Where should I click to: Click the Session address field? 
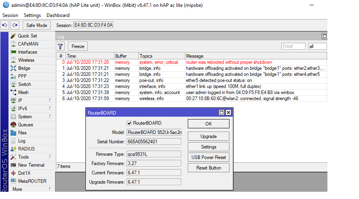click(x=93, y=25)
